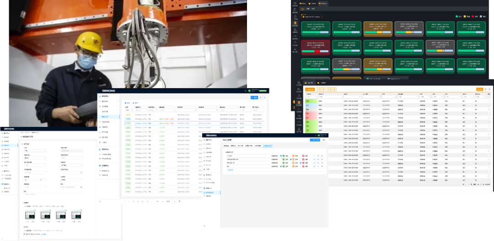
Task: Click the home icon atop the dark dashboard sidebar
Action: pos(295,4)
